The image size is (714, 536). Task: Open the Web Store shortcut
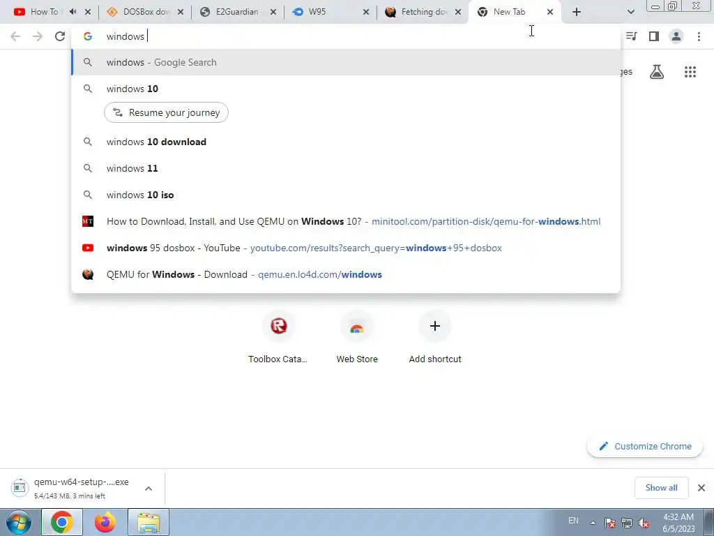coord(357,337)
